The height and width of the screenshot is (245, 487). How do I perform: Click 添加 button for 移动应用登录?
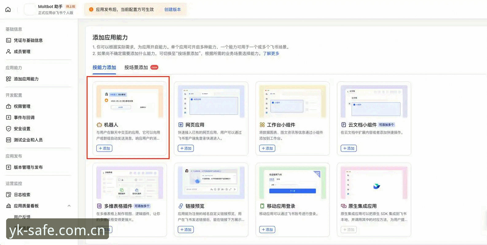pyautogui.click(x=267, y=229)
